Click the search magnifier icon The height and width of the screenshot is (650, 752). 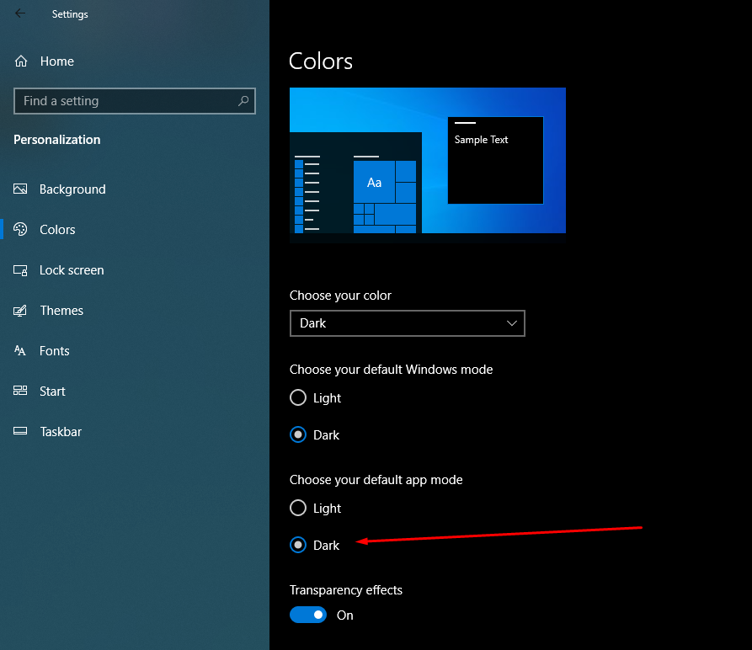(x=243, y=101)
